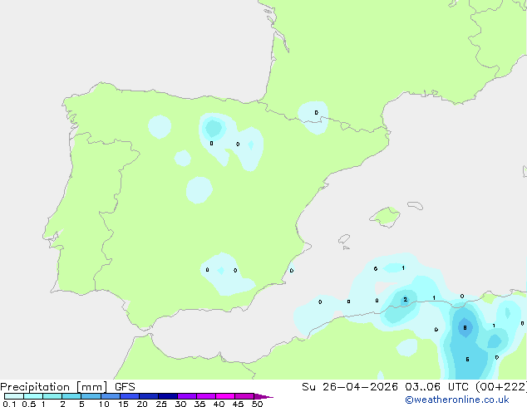Click the '0.1' legend scale label
The image size is (527, 407).
pos(9,404)
